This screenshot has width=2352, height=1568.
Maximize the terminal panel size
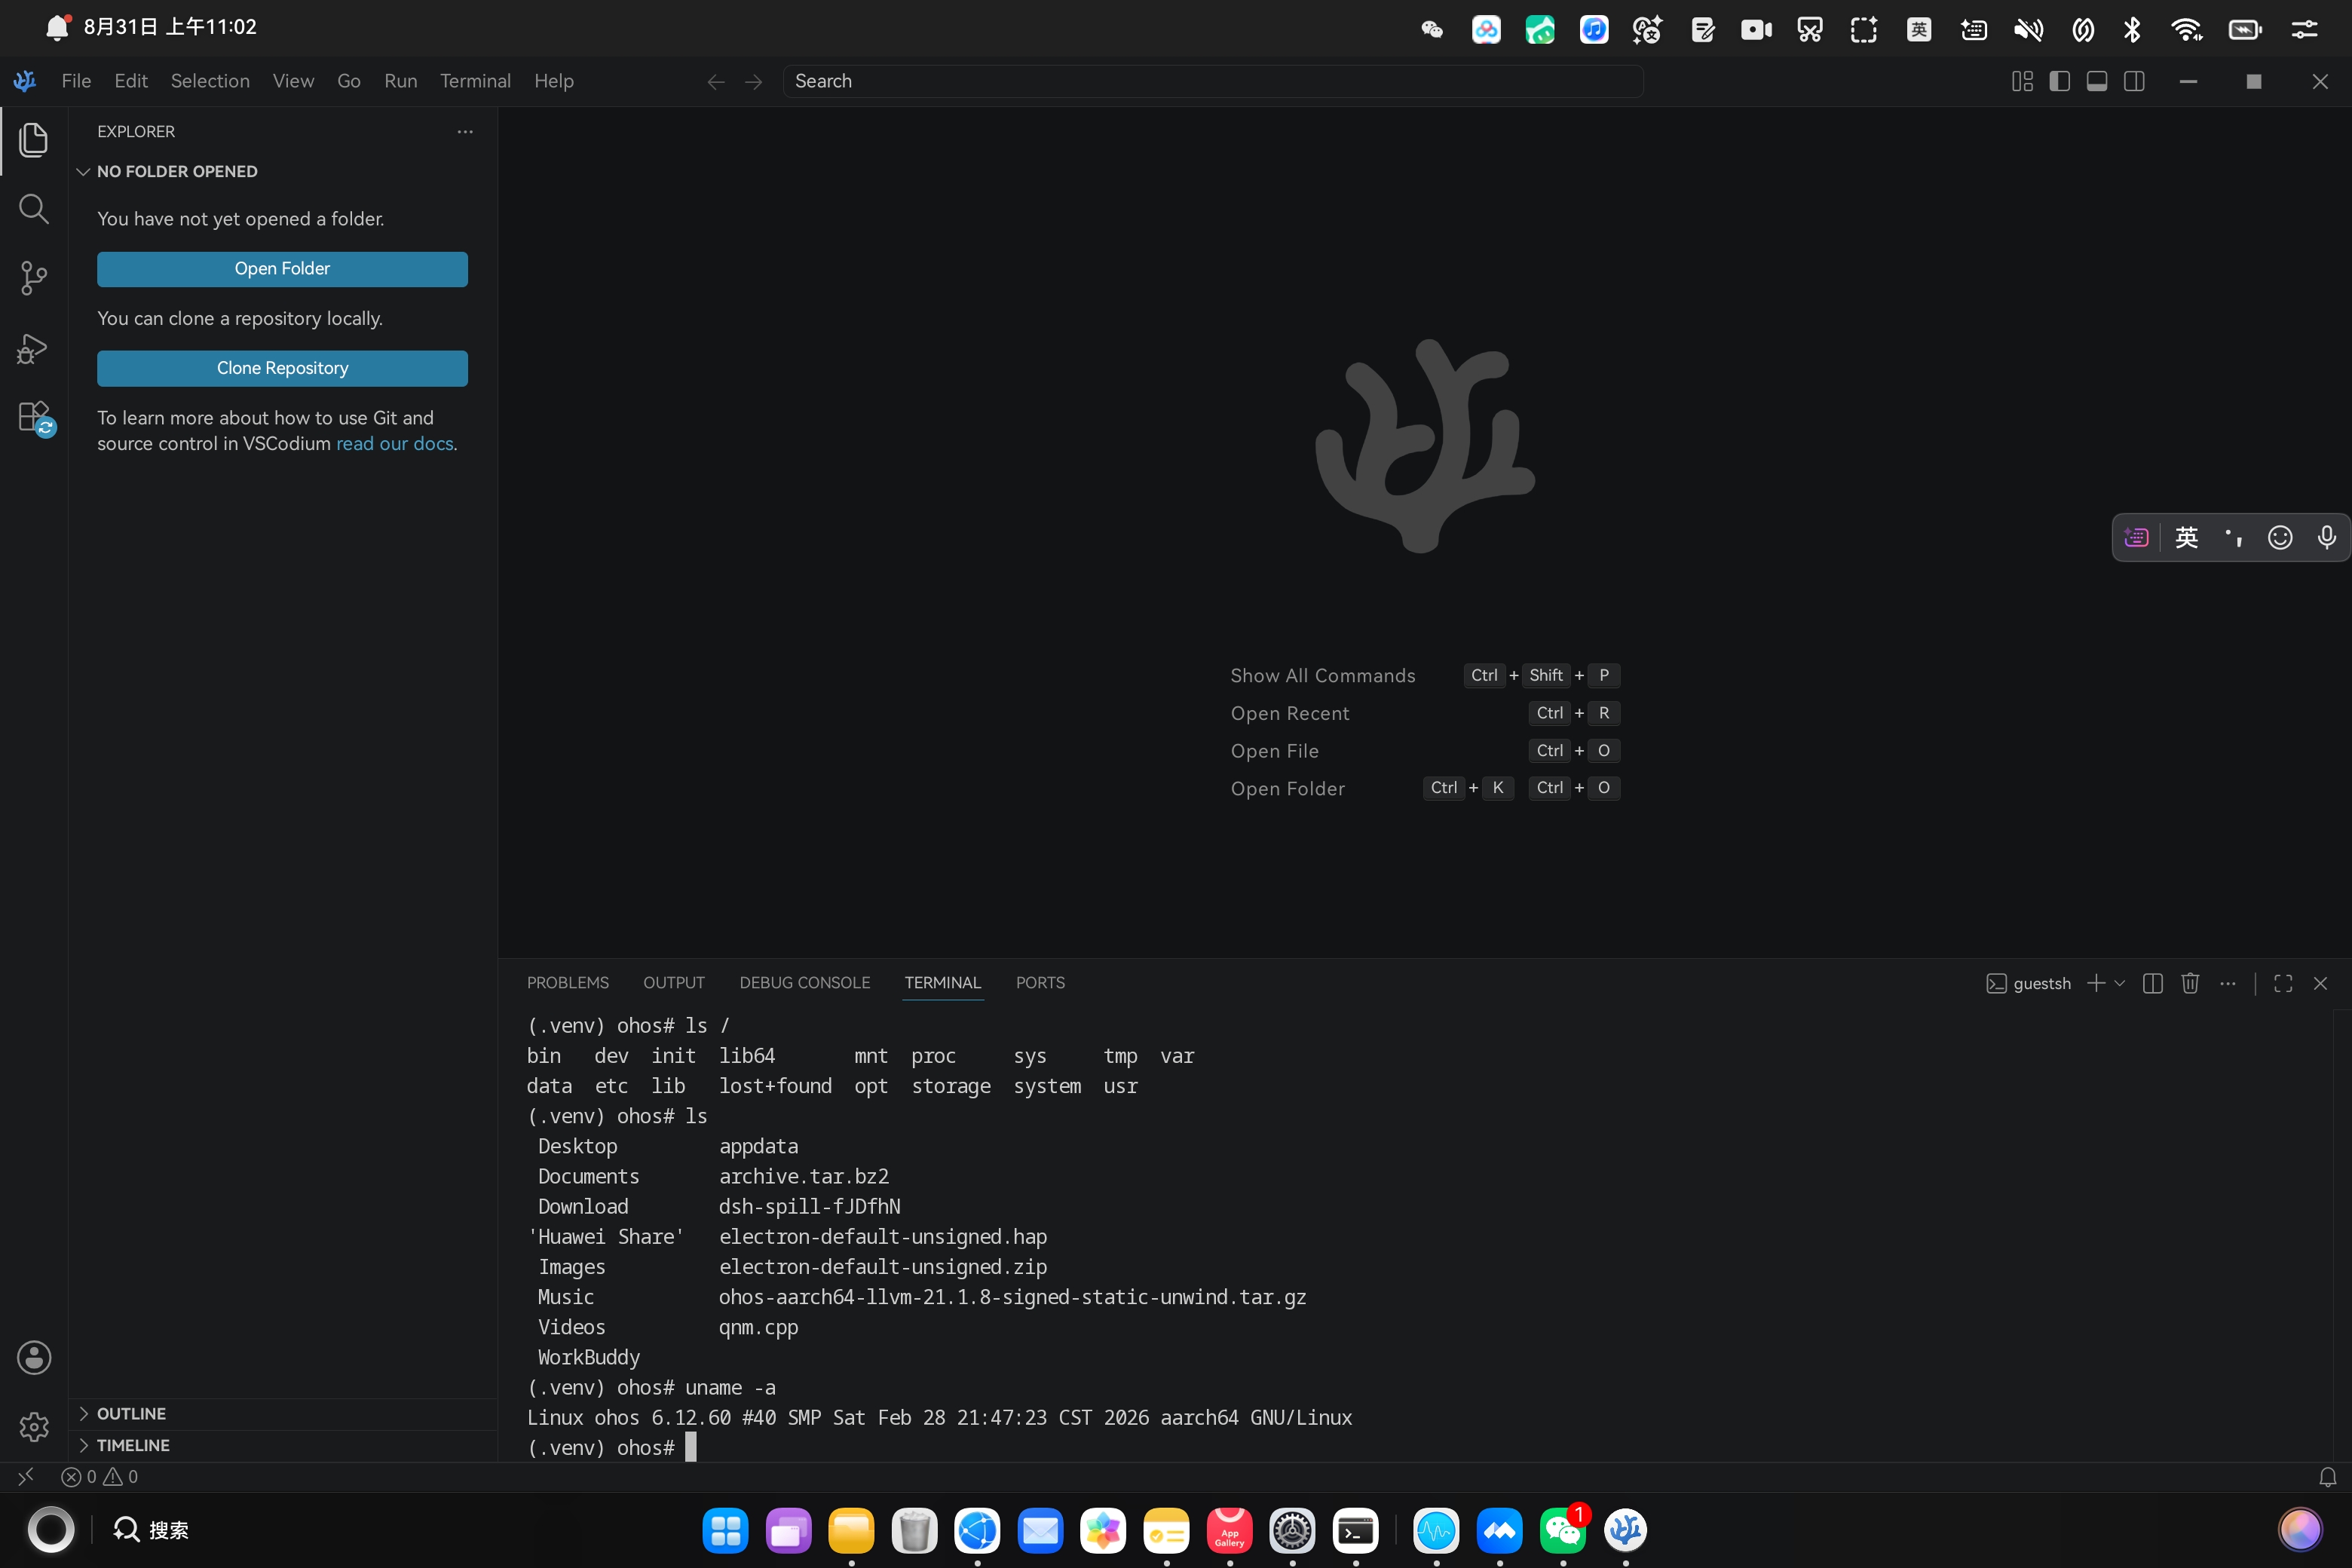(2283, 983)
